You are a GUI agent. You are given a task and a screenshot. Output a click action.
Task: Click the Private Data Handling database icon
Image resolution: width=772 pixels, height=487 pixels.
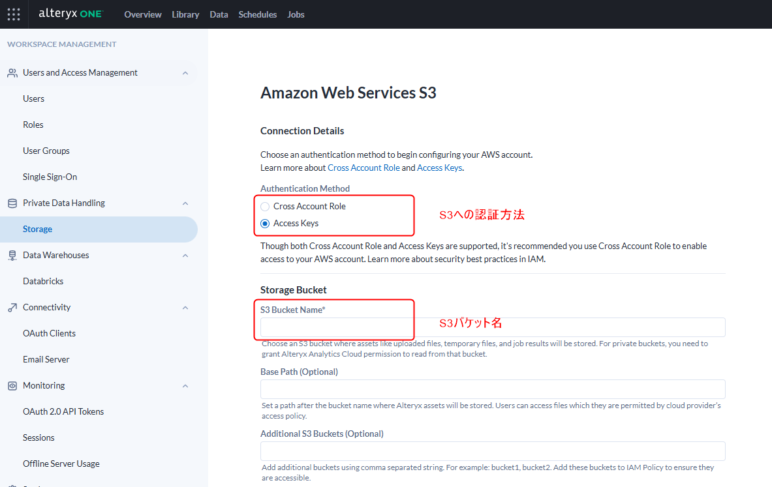[x=12, y=203]
